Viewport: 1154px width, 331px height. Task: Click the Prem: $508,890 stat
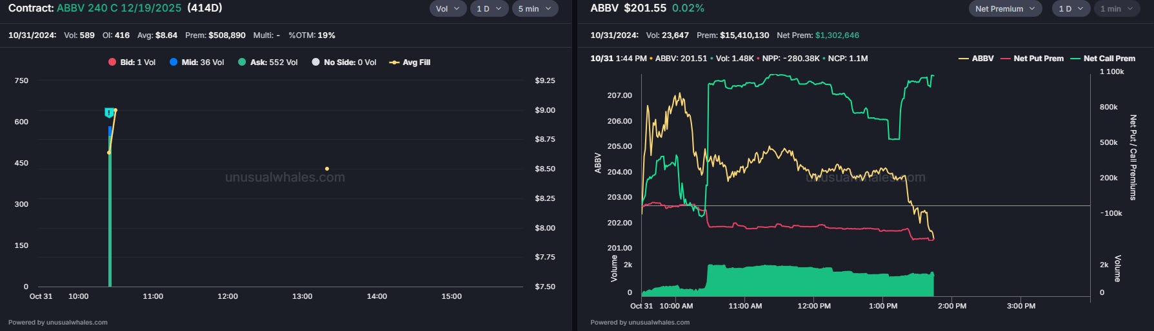pyautogui.click(x=215, y=35)
